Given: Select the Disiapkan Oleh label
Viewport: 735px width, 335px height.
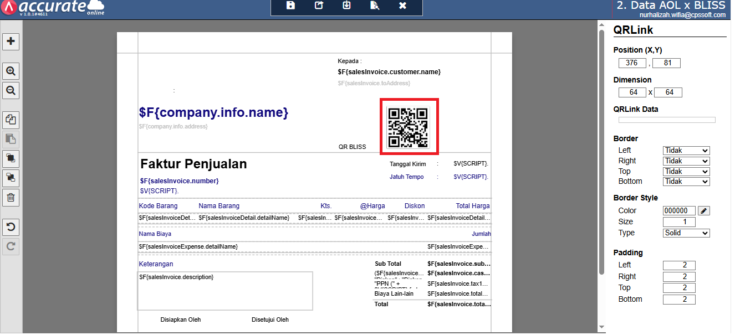Looking at the screenshot, I should (x=181, y=320).
